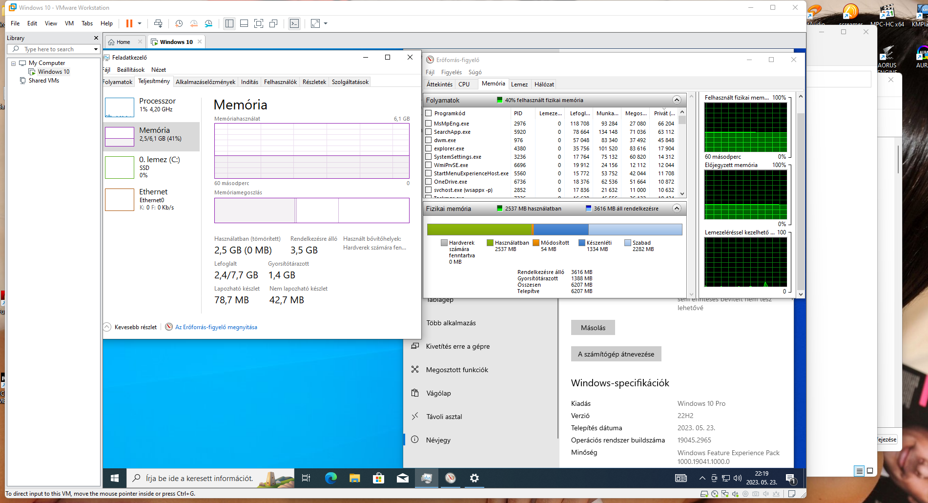Open Mail app from the guest taskbar

[403, 478]
